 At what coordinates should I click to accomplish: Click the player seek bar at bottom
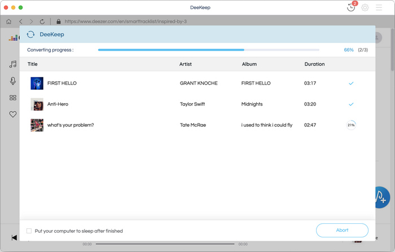165,244
